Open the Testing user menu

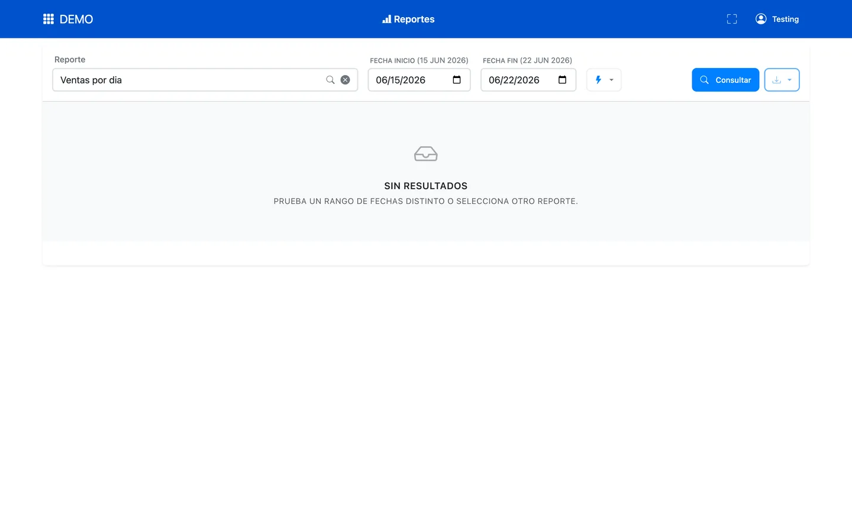(x=785, y=19)
